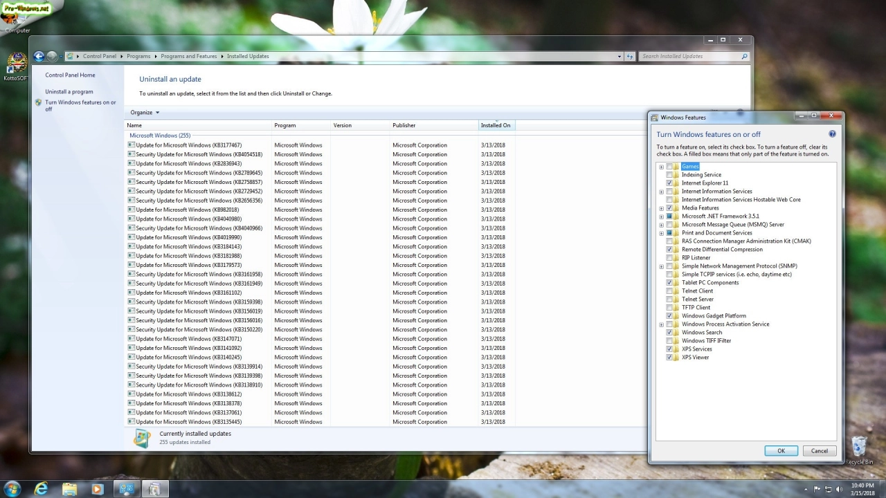Sort updates by Version column

tap(361, 125)
